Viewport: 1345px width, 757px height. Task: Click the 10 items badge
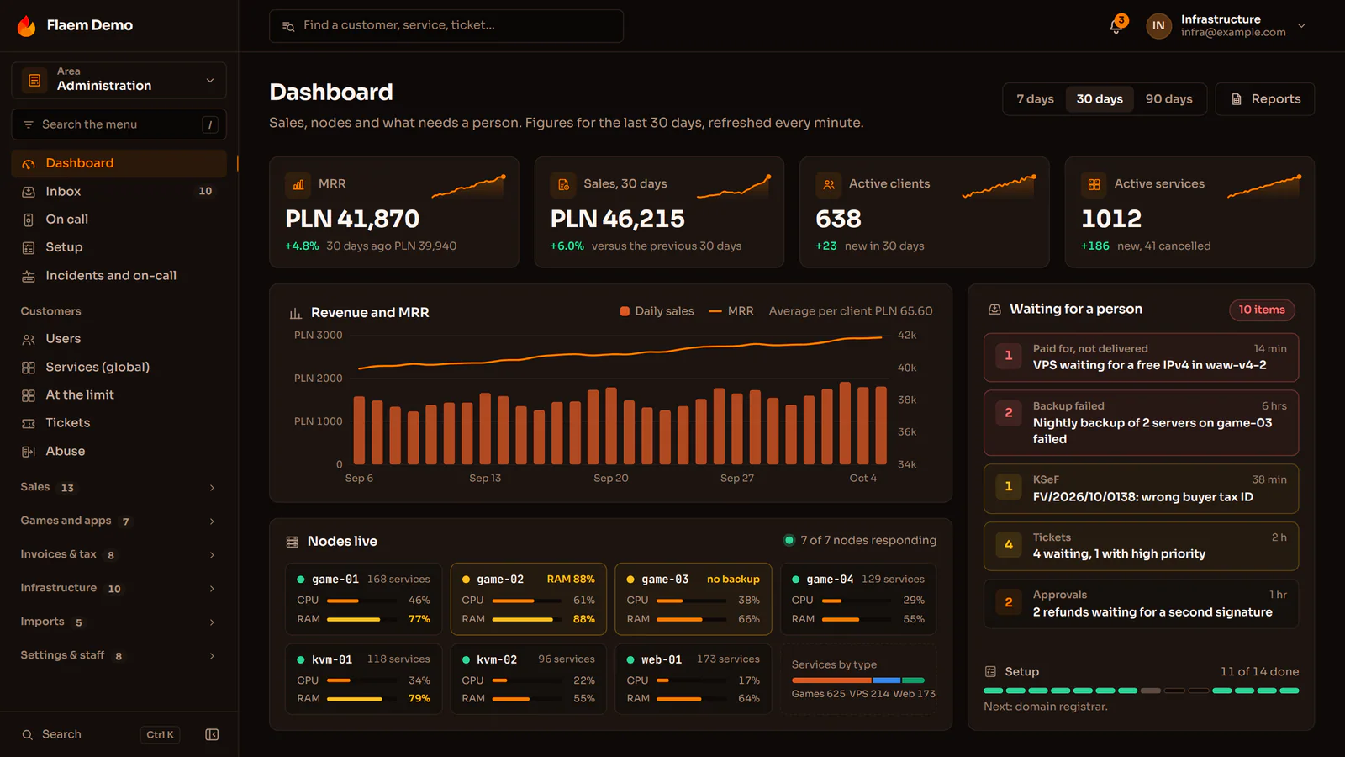coord(1262,310)
